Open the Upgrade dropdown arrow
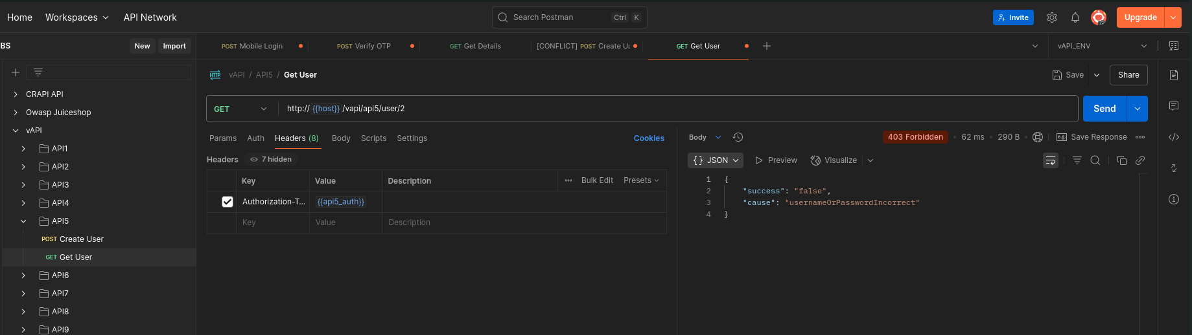1192x335 pixels. 1173,17
